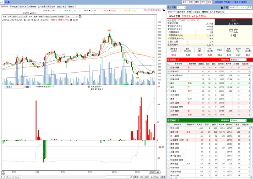The width and height of the screenshot is (253, 179).
Task: Click the zoom-in magnifier below the chart
Action: (x=136, y=177)
